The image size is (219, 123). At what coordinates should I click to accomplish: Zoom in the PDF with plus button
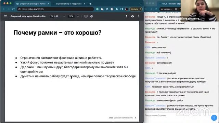pyautogui.click(x=78, y=16)
